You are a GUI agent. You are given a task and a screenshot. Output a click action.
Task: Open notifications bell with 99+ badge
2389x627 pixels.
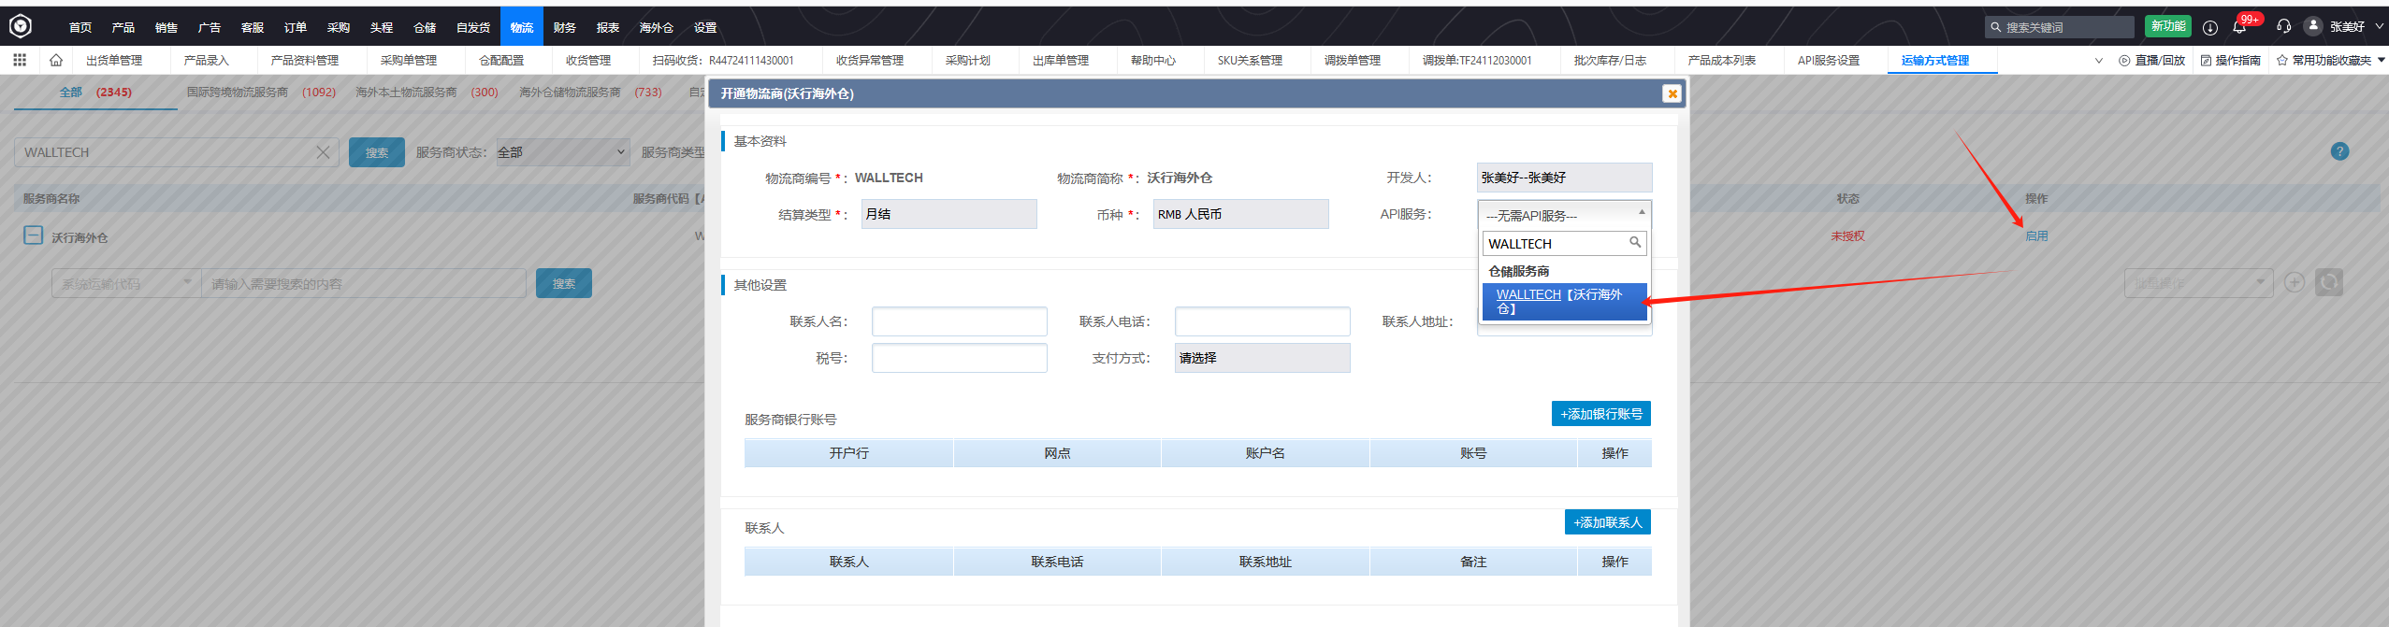coord(2239,27)
